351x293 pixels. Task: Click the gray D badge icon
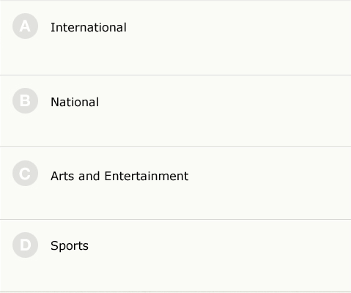(x=25, y=245)
